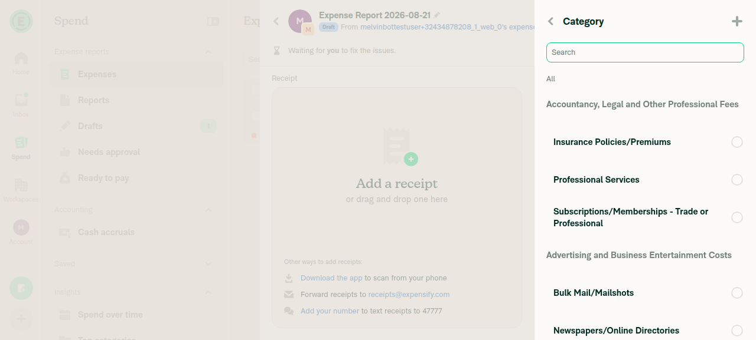
Task: Click the icon right of the Spend title
Action: click(x=213, y=22)
